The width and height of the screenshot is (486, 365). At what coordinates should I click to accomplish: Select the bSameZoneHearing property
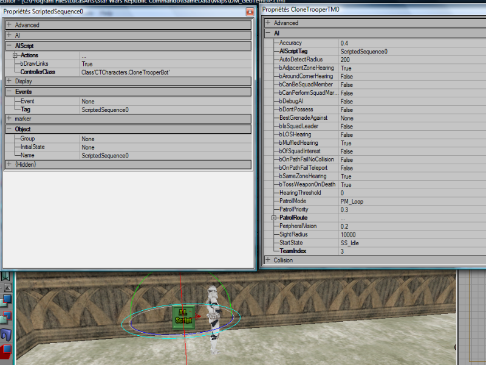point(375,176)
